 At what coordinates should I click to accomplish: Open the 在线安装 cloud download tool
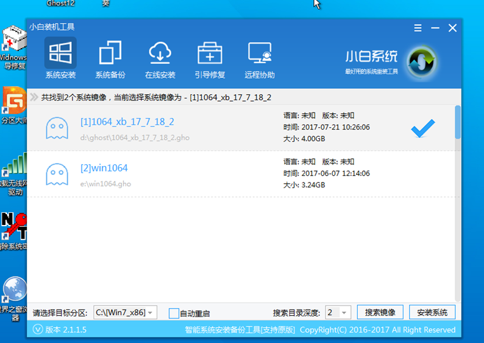pos(160,53)
